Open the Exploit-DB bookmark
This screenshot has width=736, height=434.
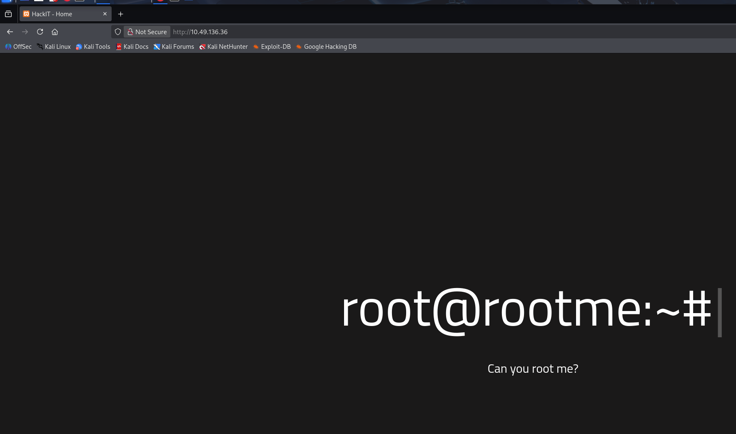pyautogui.click(x=272, y=47)
